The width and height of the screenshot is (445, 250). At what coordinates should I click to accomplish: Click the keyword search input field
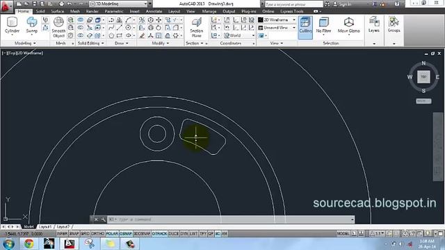coord(294,4)
